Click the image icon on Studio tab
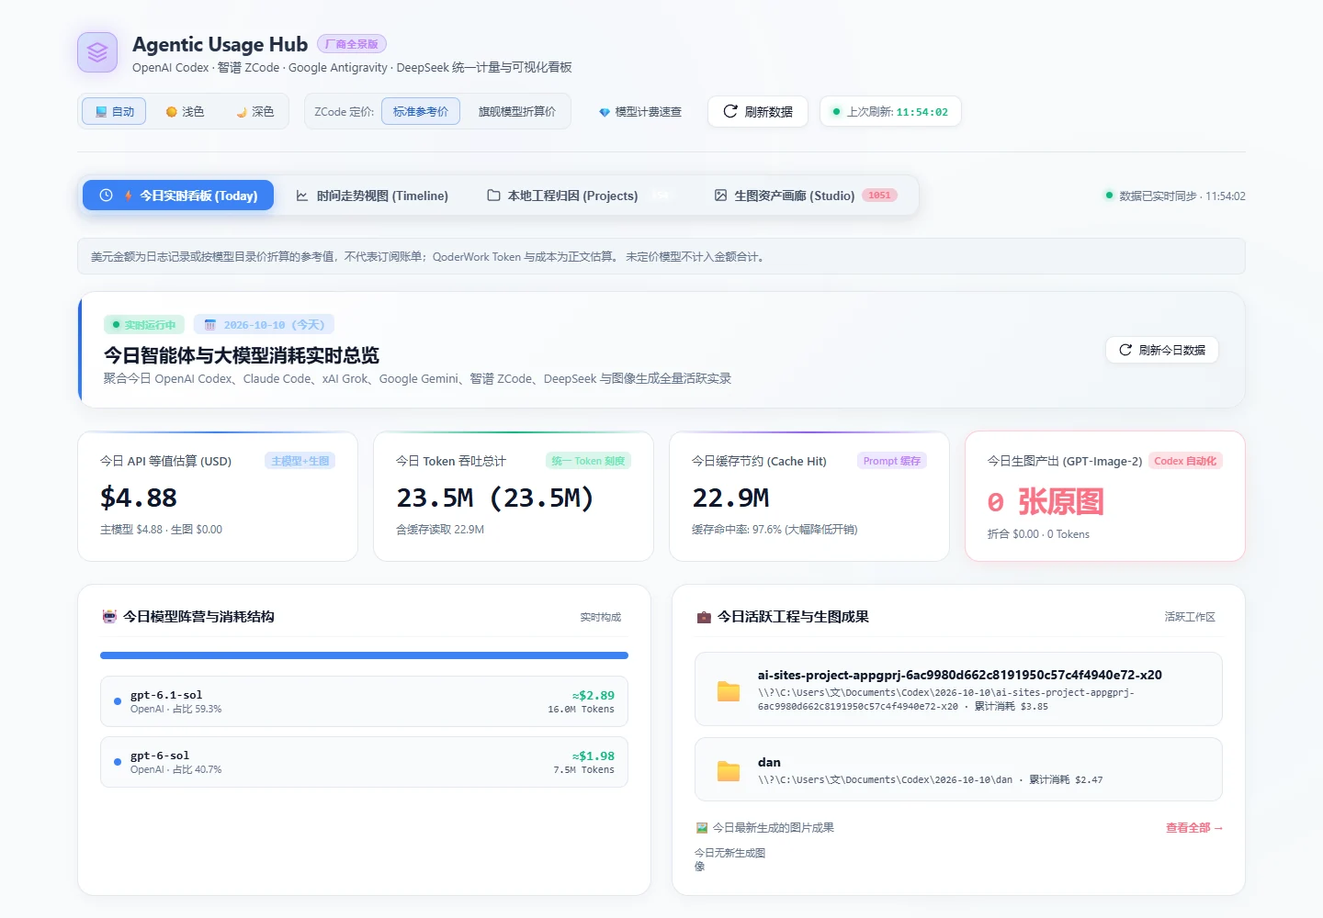The width and height of the screenshot is (1323, 918). (721, 196)
